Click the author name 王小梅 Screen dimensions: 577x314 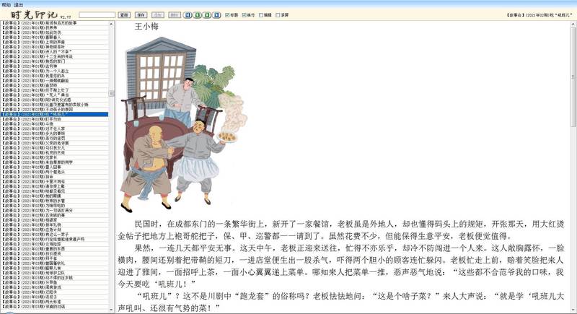coord(146,27)
